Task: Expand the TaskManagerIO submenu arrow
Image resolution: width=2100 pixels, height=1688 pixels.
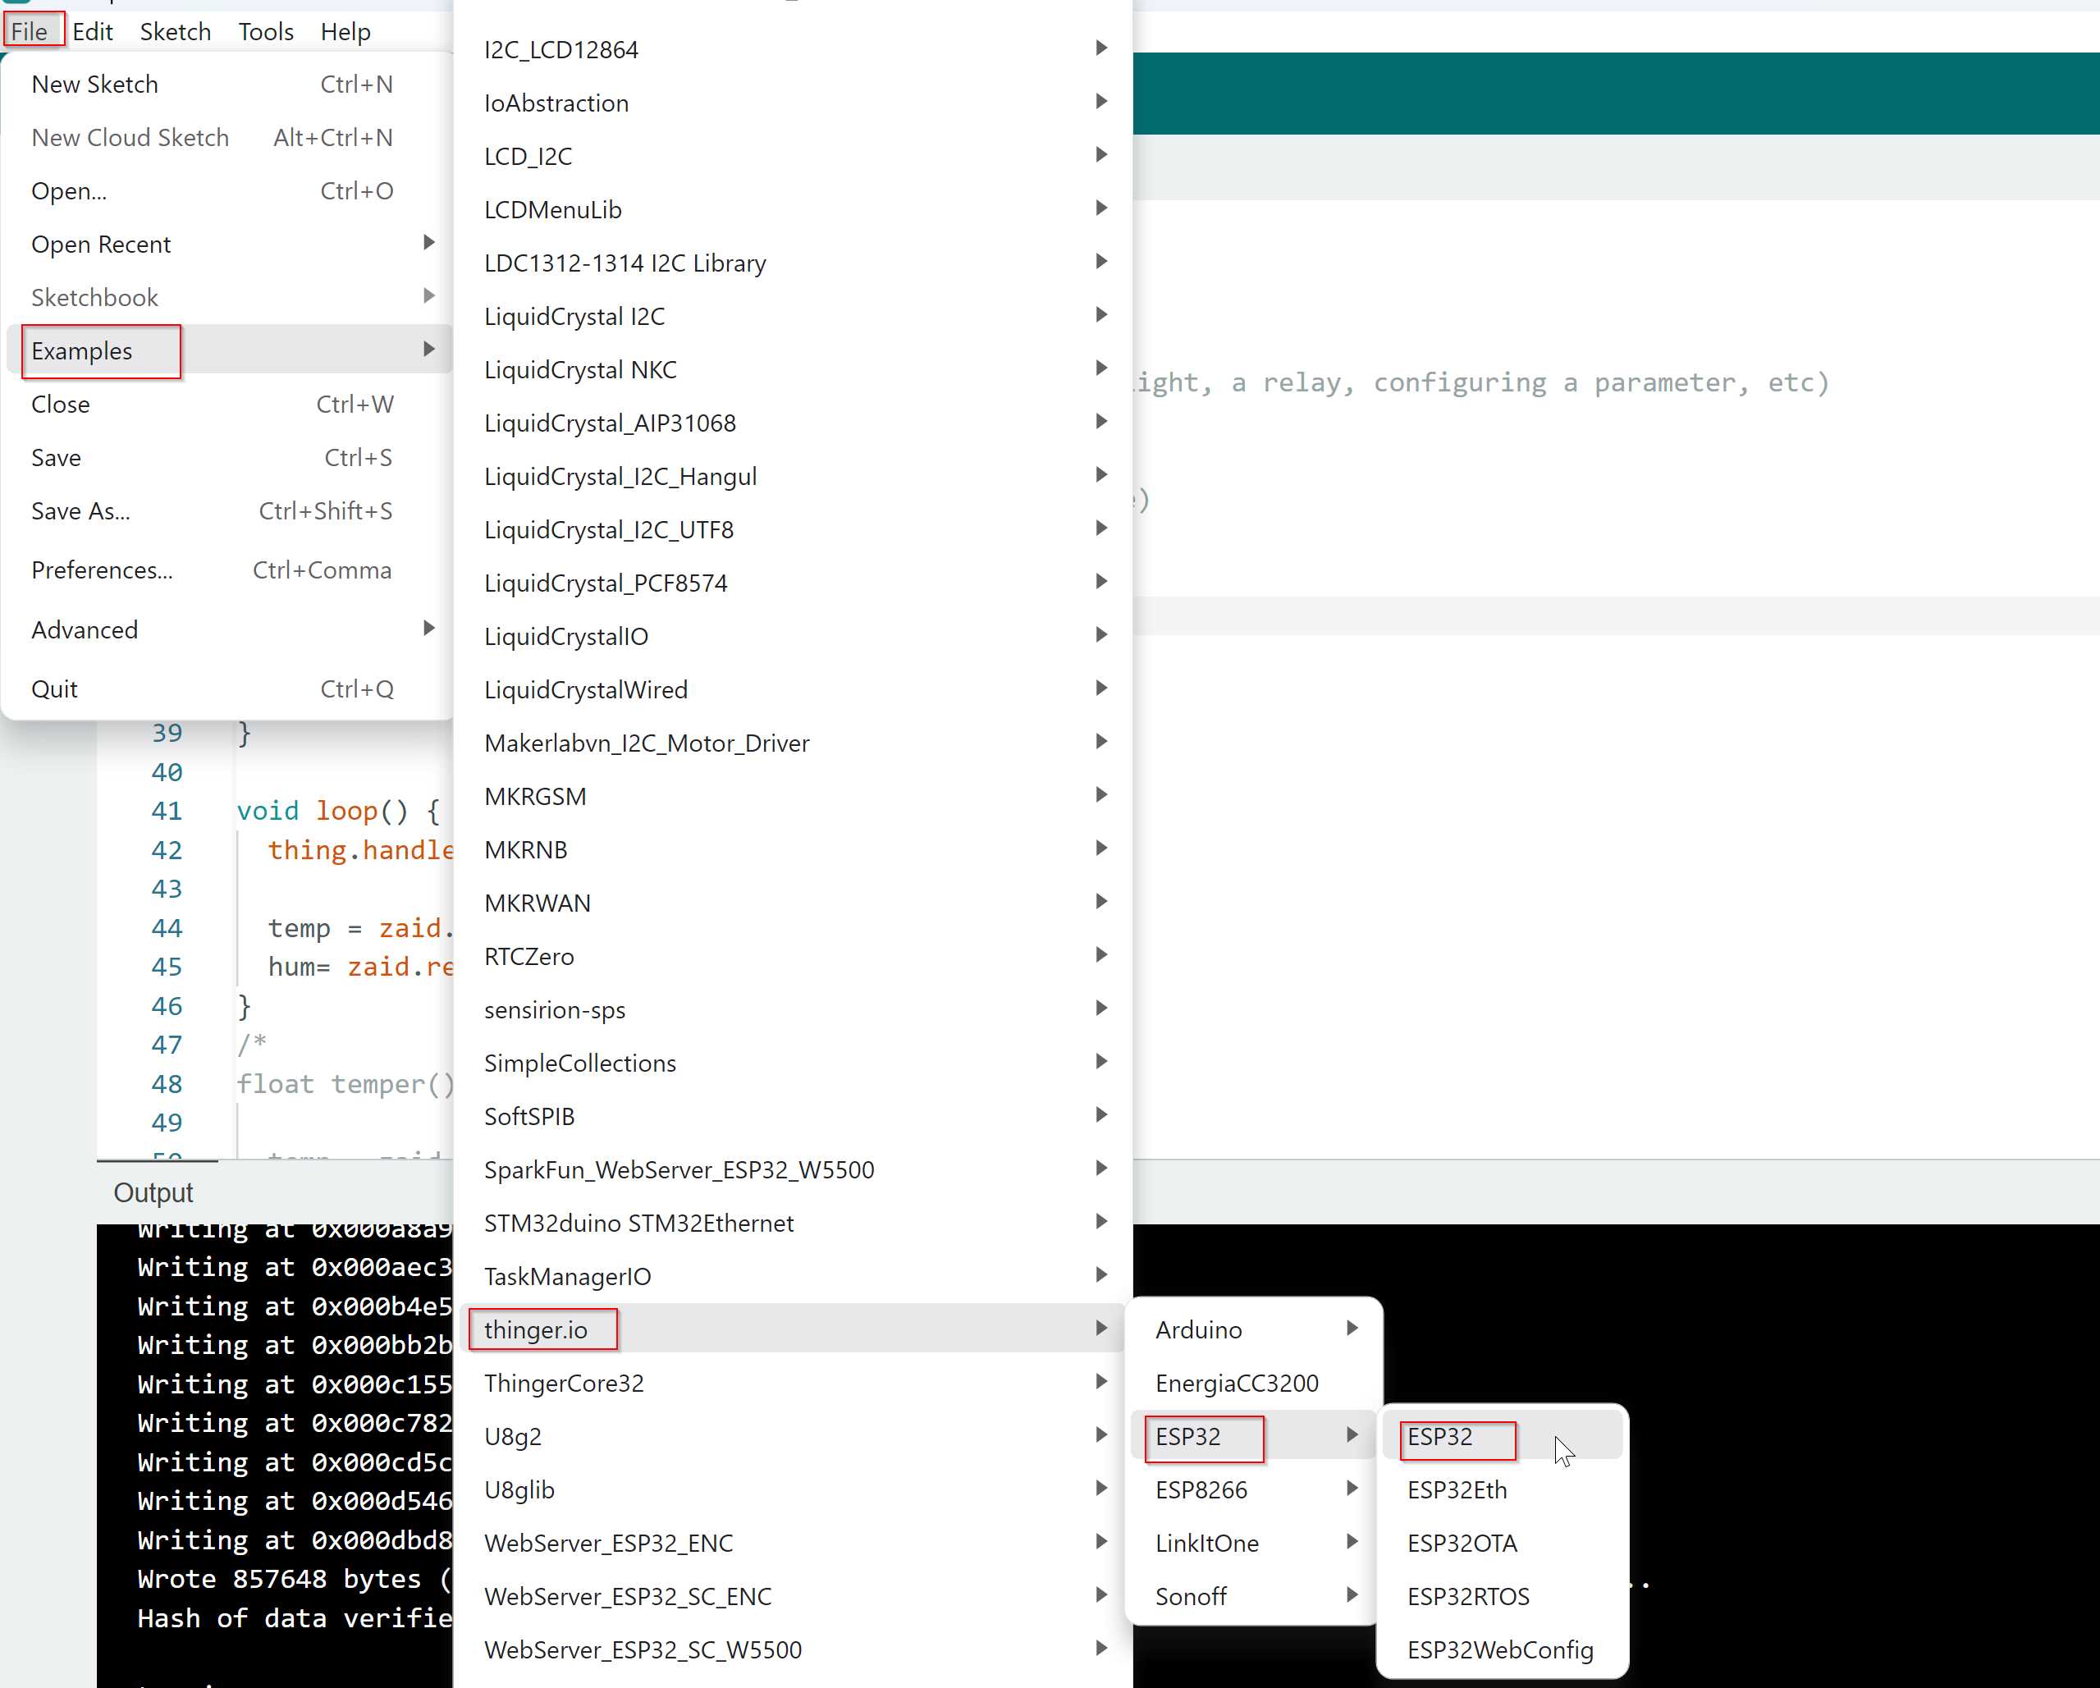Action: click(1100, 1275)
